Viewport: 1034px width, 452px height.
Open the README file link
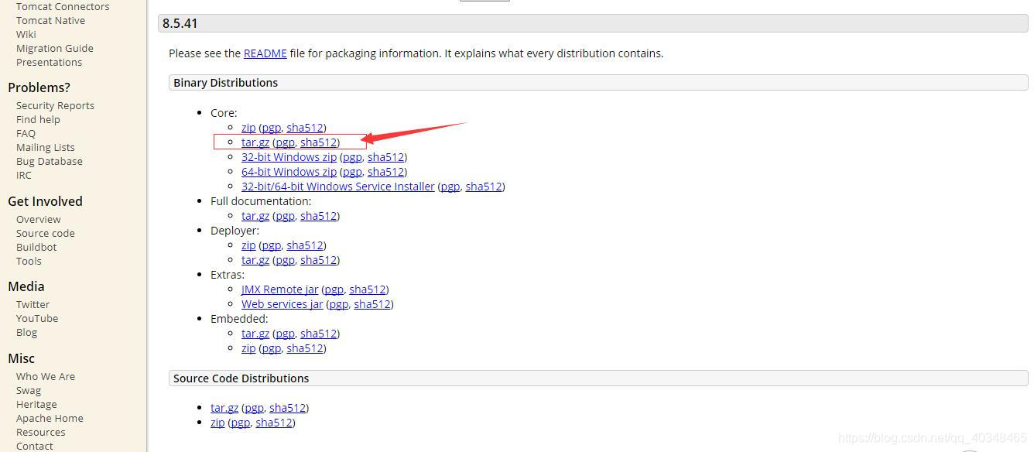click(x=265, y=53)
